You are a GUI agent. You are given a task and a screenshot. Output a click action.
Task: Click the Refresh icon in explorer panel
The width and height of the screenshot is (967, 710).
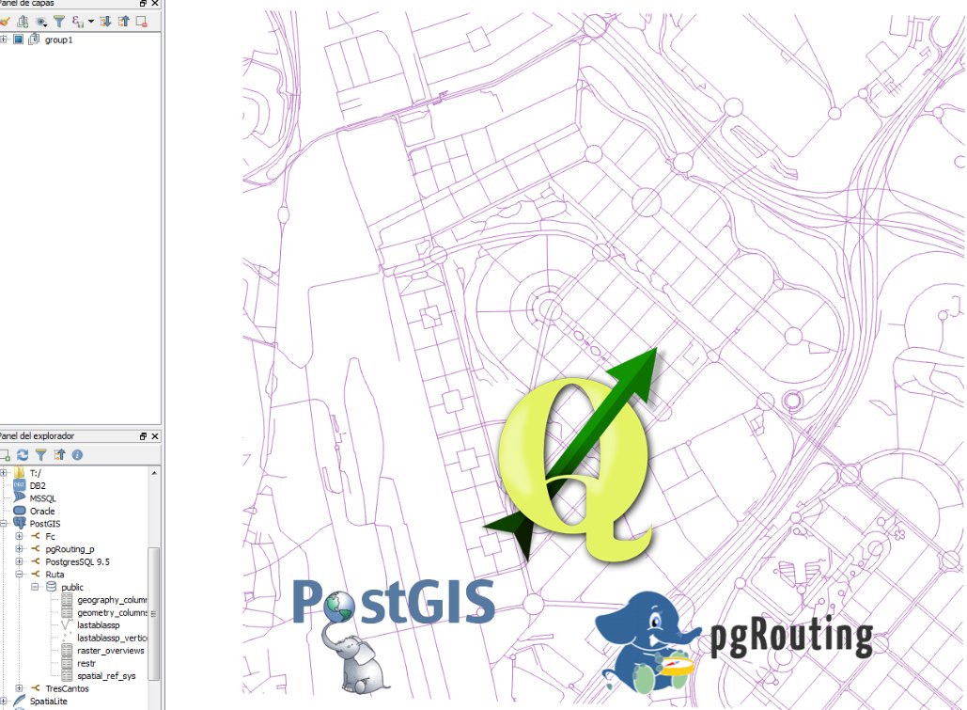coord(23,455)
